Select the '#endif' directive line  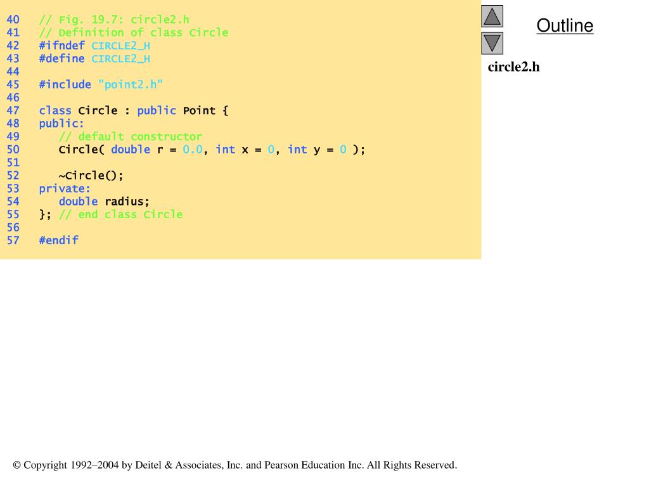(59, 240)
